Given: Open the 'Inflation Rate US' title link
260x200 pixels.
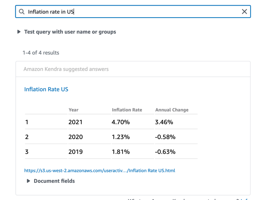Looking at the screenshot, I should (46, 89).
